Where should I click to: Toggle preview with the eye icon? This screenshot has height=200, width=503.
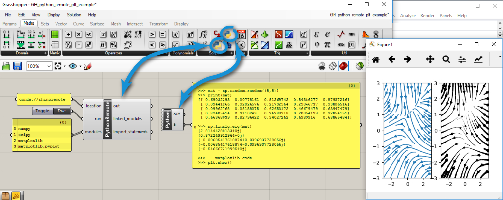[73, 66]
